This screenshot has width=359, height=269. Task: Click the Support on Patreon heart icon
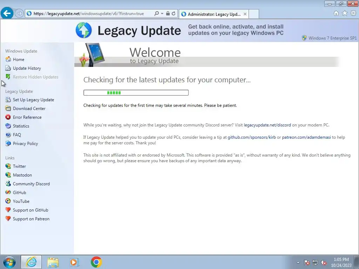pyautogui.click(x=8, y=219)
